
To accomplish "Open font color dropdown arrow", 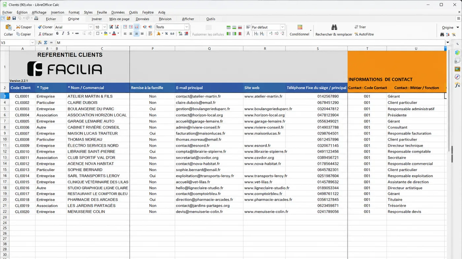I will 118,34.
